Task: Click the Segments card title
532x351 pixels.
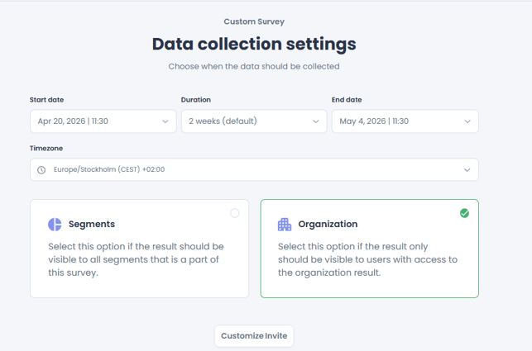Action: tap(92, 224)
